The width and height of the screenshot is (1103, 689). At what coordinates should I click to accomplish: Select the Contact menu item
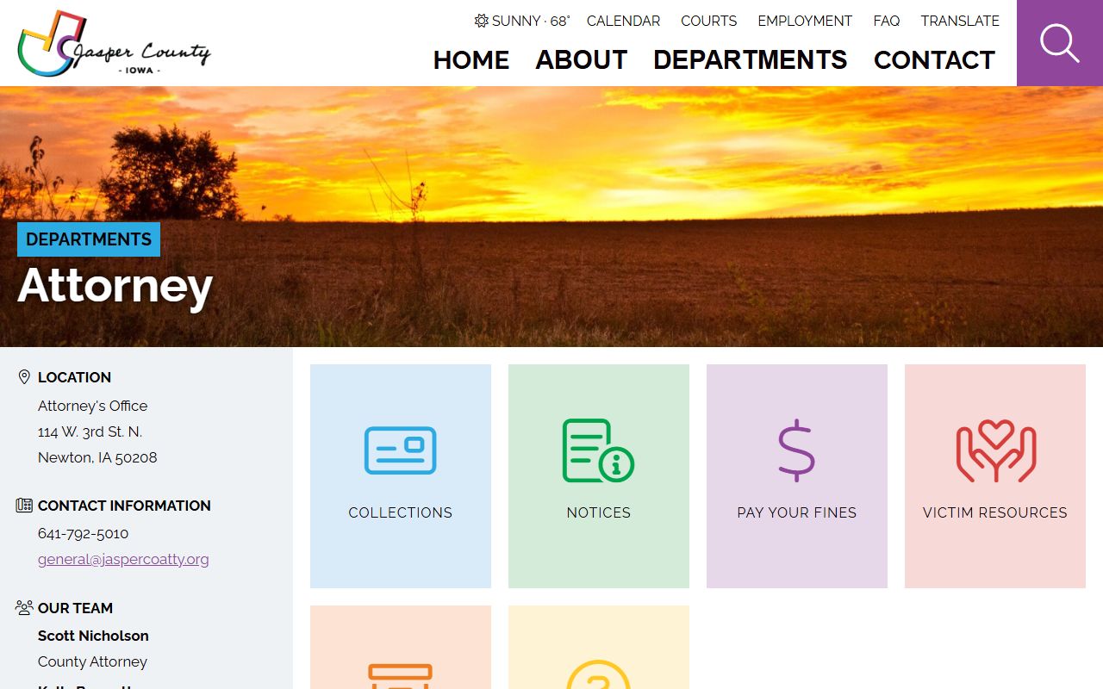(x=934, y=60)
